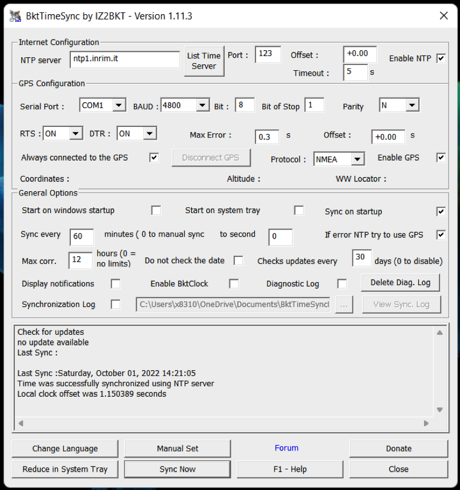Click the F1 - Help button

tap(290, 469)
